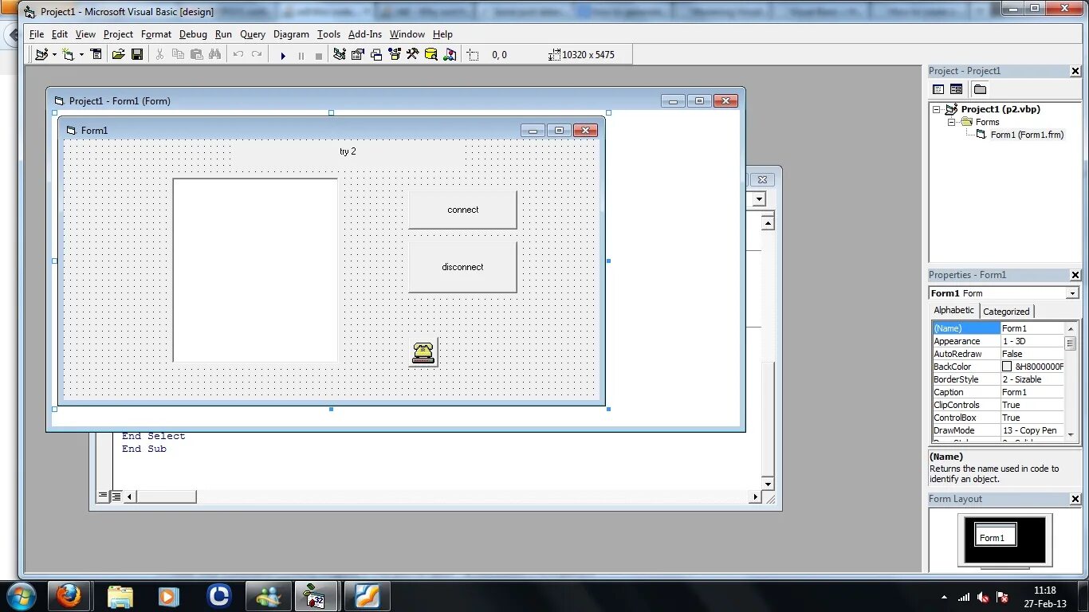
Task: Select the white list box on form
Action: [x=255, y=270]
